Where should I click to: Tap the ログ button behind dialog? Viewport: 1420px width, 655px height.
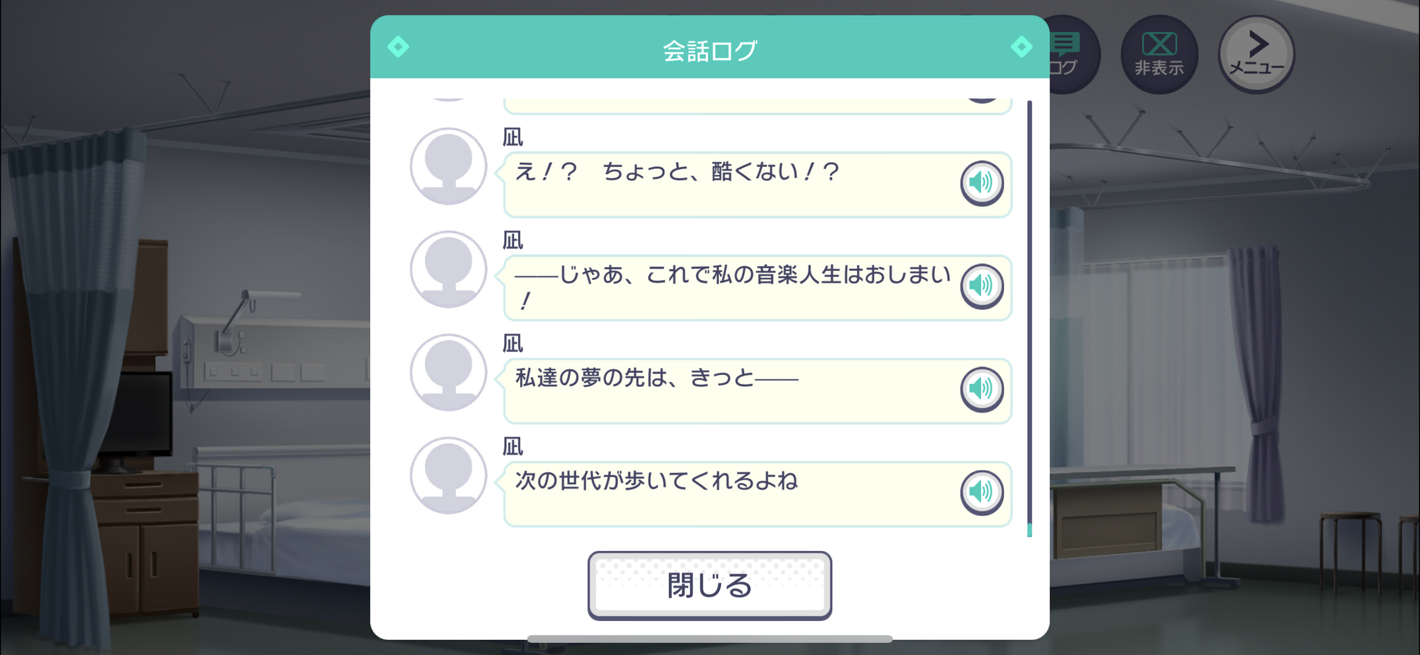[1073, 54]
